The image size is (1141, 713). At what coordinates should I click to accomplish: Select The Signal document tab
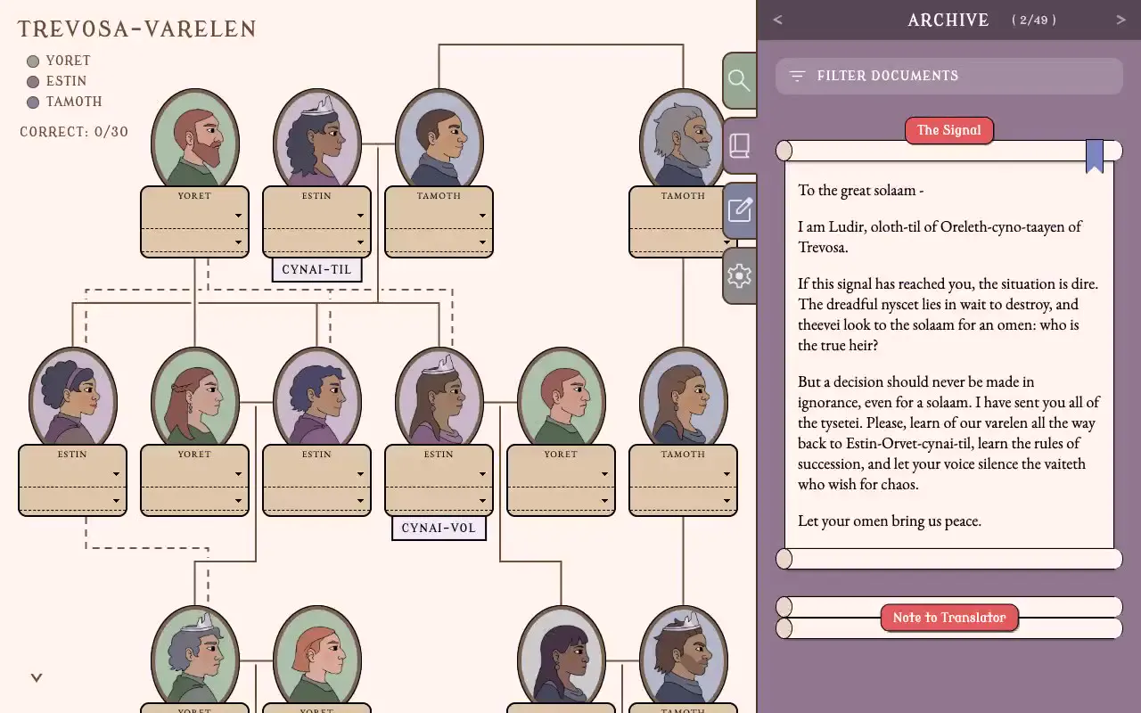pyautogui.click(x=948, y=130)
